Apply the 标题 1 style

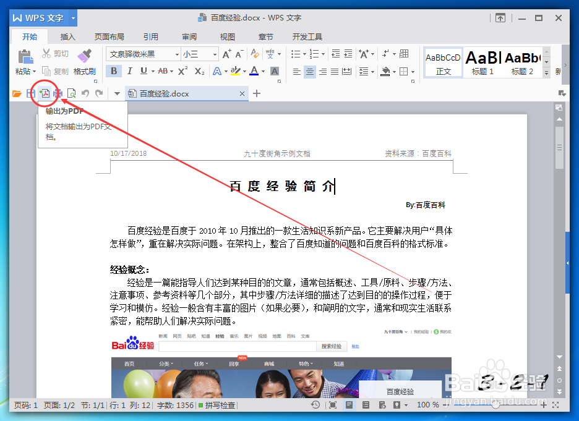pyautogui.click(x=482, y=62)
